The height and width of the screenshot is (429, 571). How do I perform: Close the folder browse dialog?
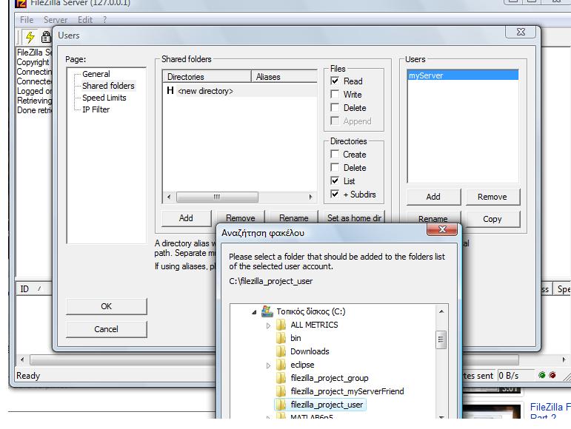tap(442, 229)
